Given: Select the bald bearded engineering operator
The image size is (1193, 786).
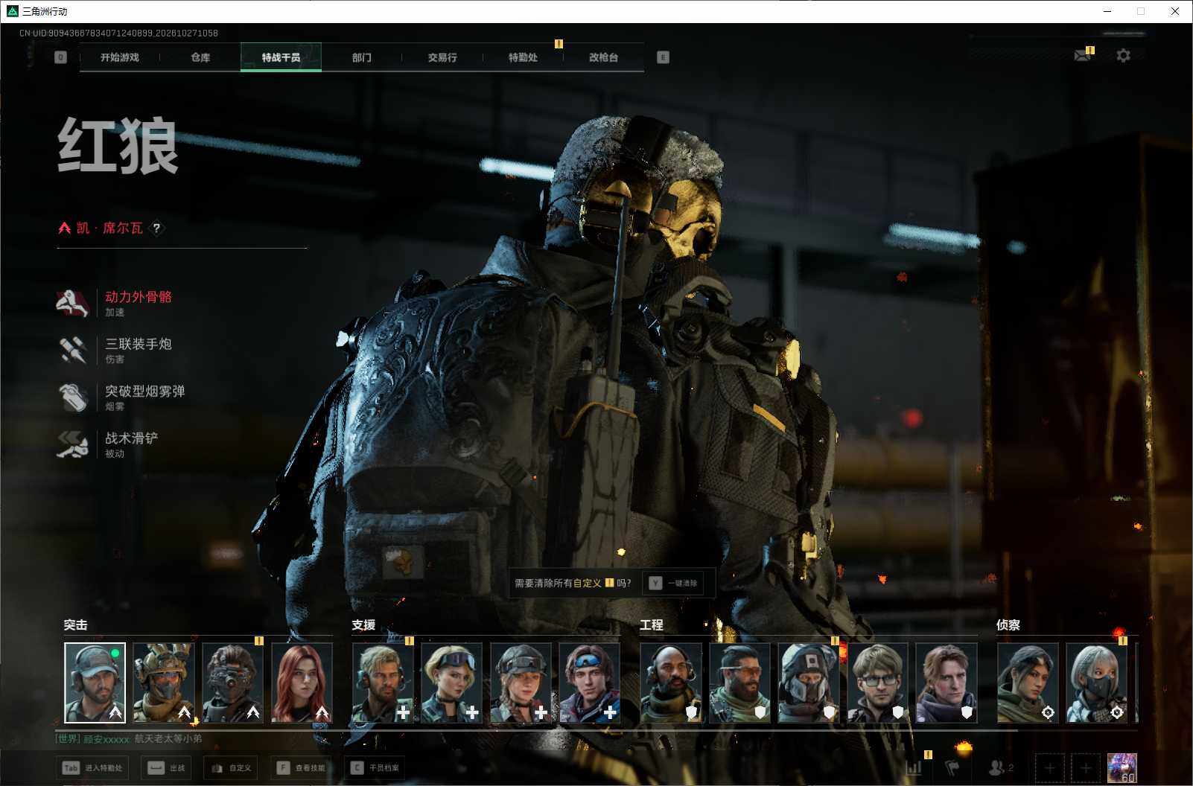Looking at the screenshot, I should coord(671,683).
